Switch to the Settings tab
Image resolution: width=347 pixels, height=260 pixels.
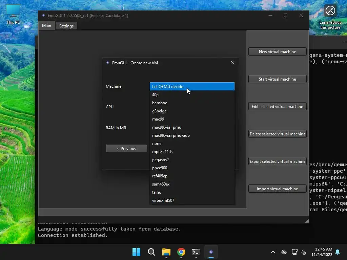click(66, 26)
